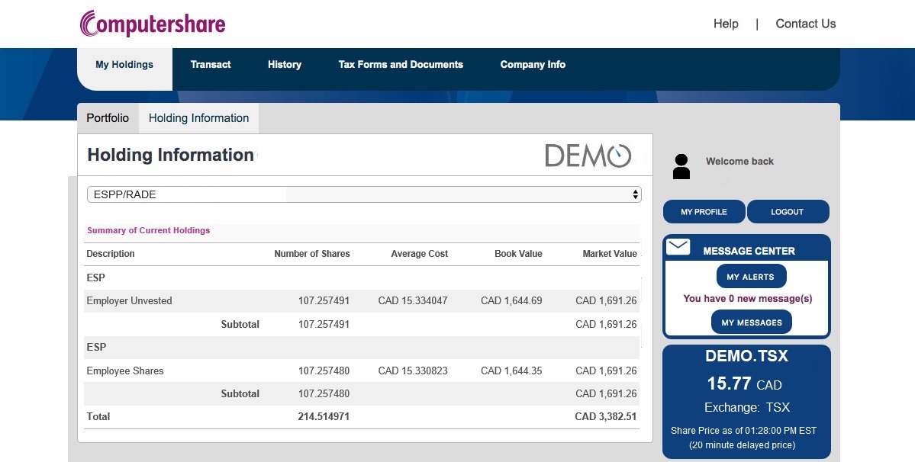View My Messages
The image size is (915, 462).
click(x=751, y=322)
